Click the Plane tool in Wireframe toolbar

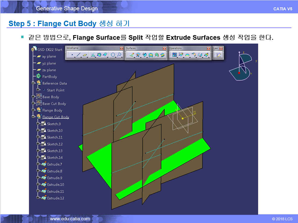point(85,55)
